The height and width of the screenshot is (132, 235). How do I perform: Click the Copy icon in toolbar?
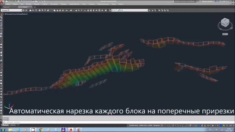(54, 10)
